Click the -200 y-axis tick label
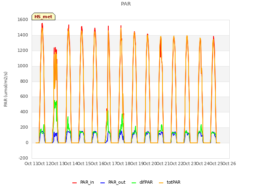253x190 pixels. [x=23, y=158]
